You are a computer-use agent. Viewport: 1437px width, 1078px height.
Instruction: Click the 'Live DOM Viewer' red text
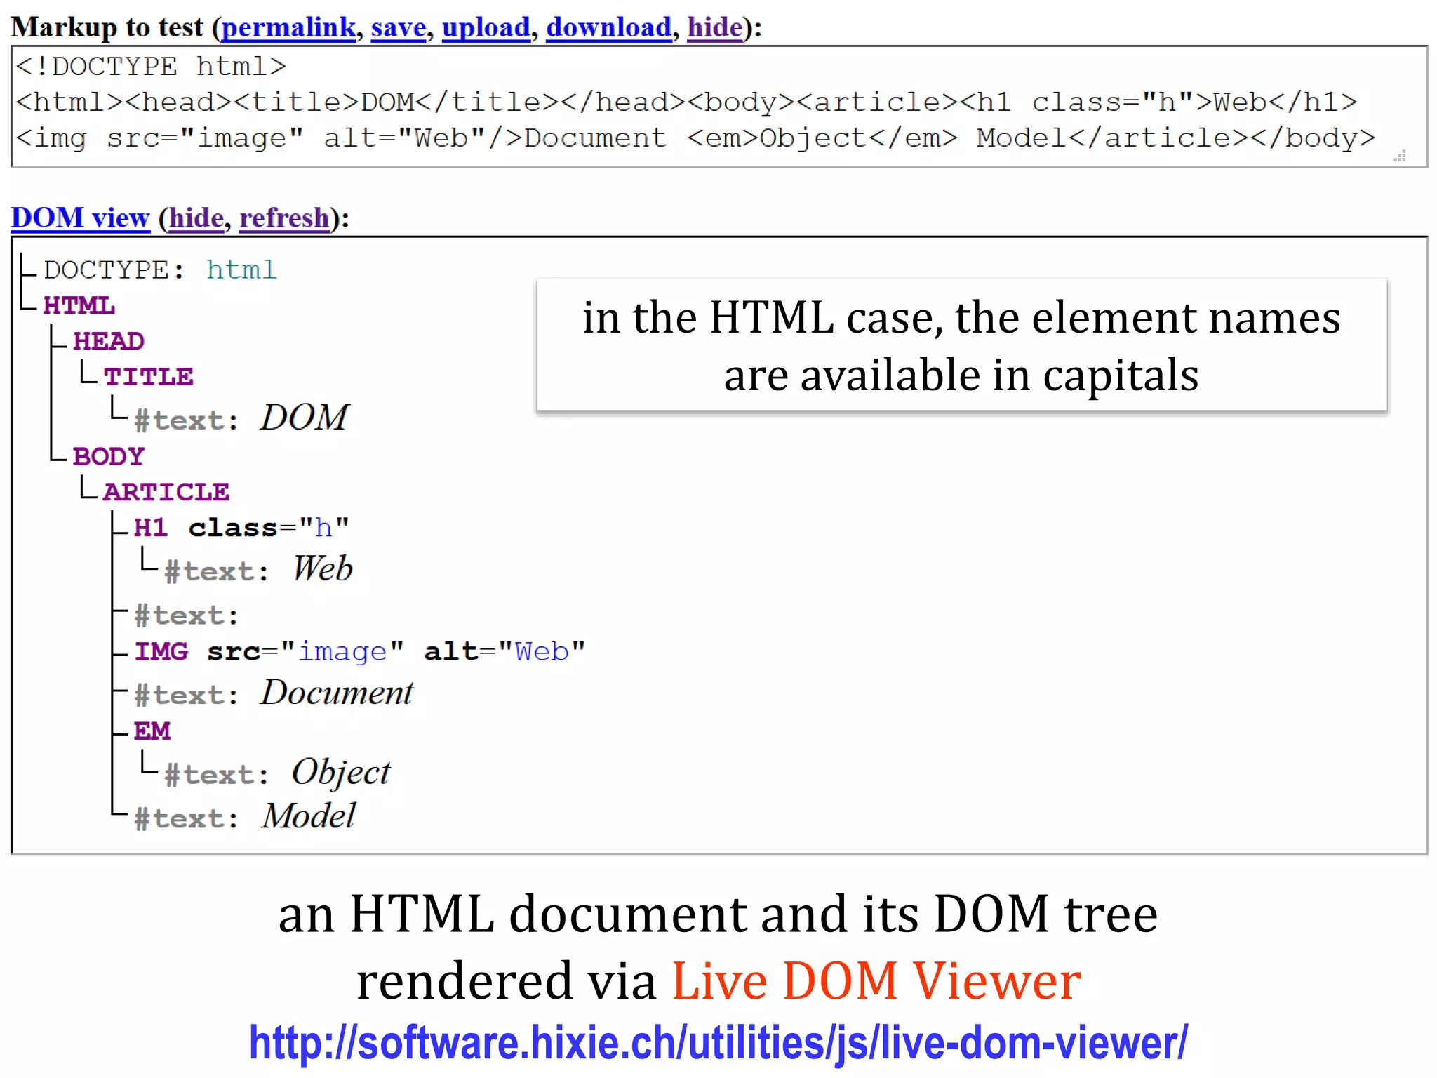876,981
